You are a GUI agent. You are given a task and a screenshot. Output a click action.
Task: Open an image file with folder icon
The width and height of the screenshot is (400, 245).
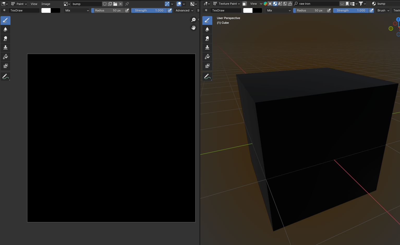tap(115, 4)
